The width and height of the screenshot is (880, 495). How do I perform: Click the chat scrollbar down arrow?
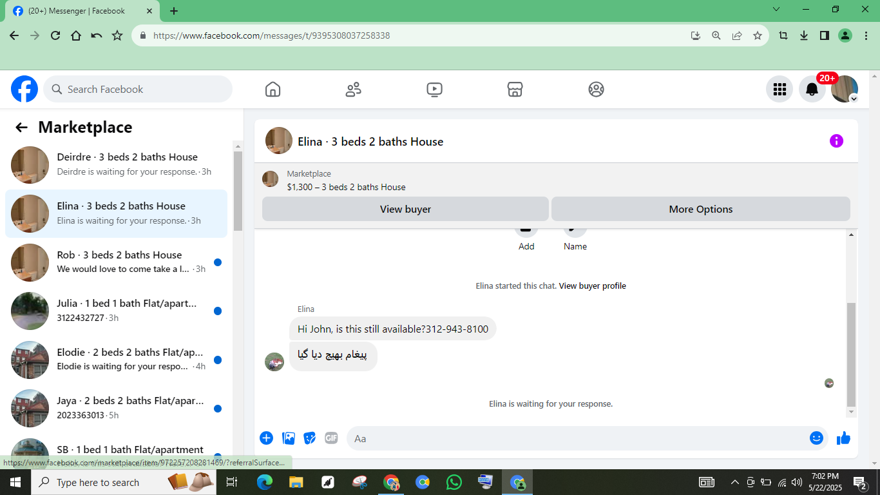tap(852, 412)
